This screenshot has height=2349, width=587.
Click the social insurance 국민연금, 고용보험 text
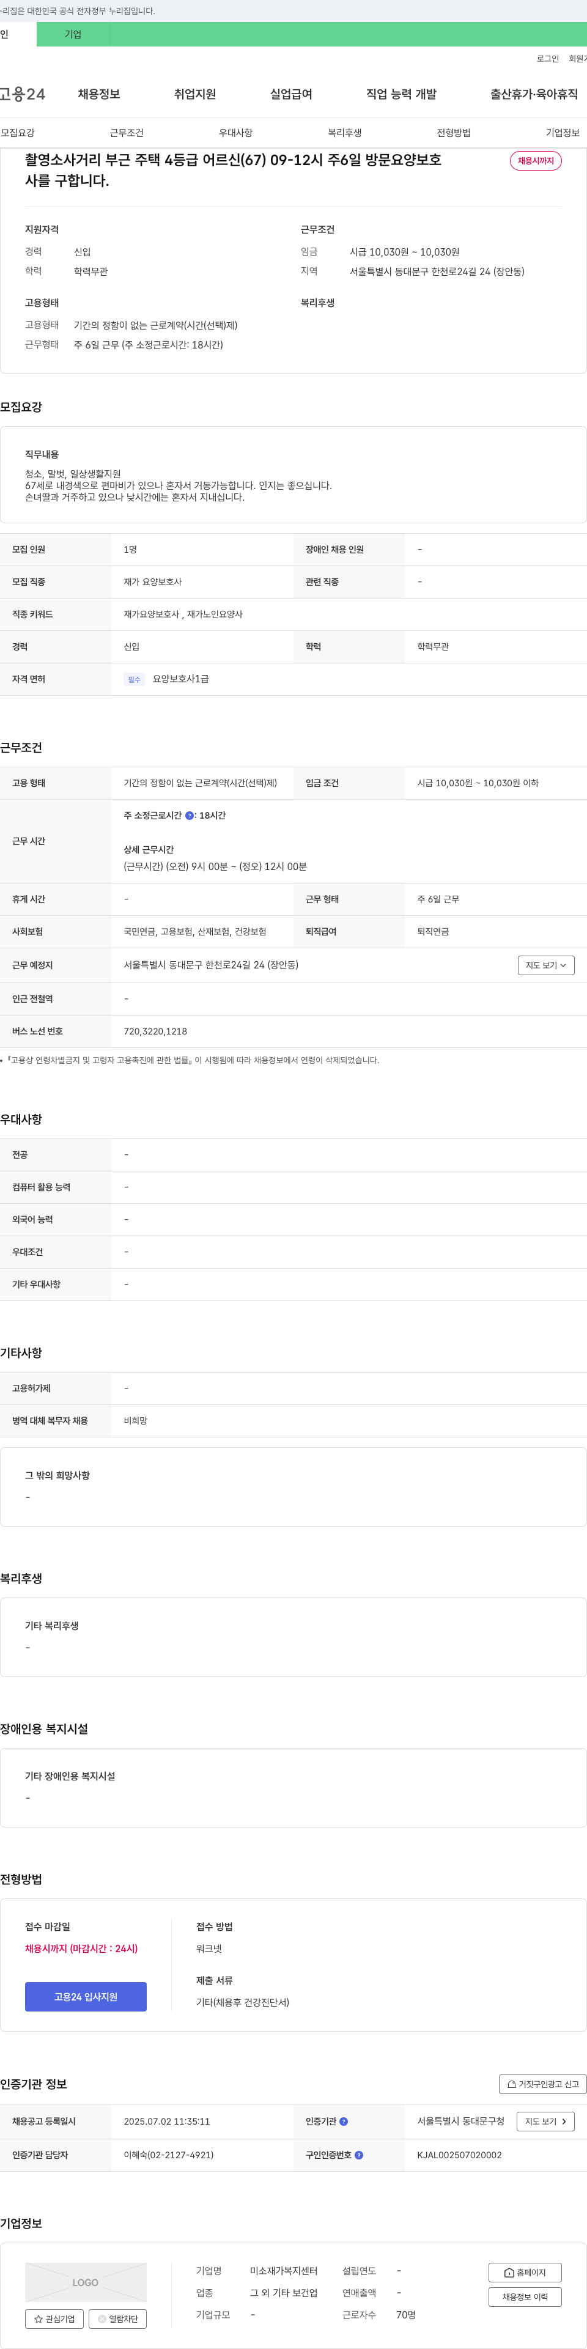coord(195,932)
